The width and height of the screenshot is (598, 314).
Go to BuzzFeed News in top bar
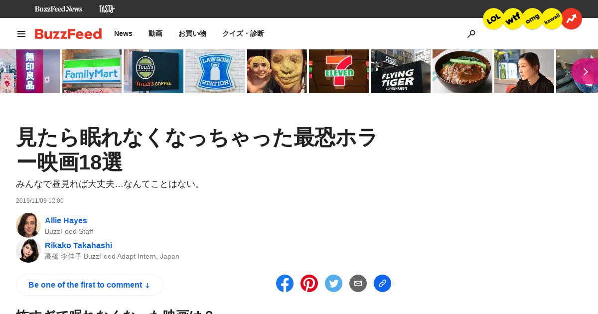click(58, 9)
